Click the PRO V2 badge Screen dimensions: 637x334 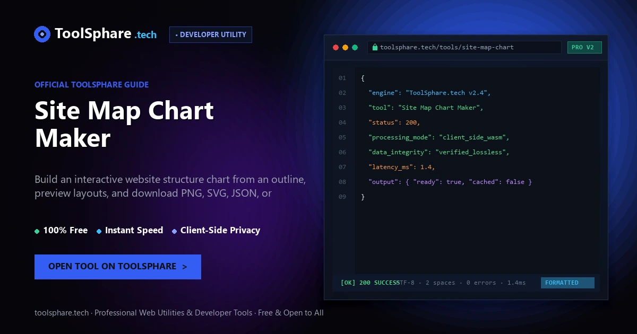(584, 47)
